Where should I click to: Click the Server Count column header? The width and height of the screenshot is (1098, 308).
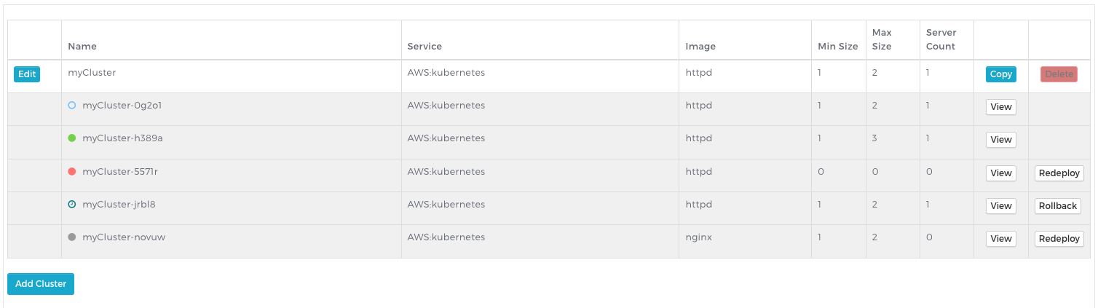coord(941,39)
